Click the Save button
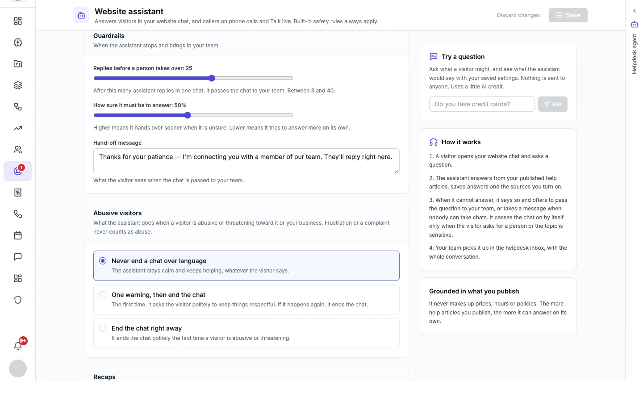The width and height of the screenshot is (643, 402). click(x=568, y=15)
